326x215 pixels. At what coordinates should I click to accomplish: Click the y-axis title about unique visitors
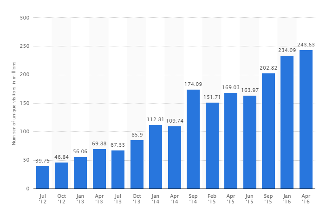click(x=14, y=103)
